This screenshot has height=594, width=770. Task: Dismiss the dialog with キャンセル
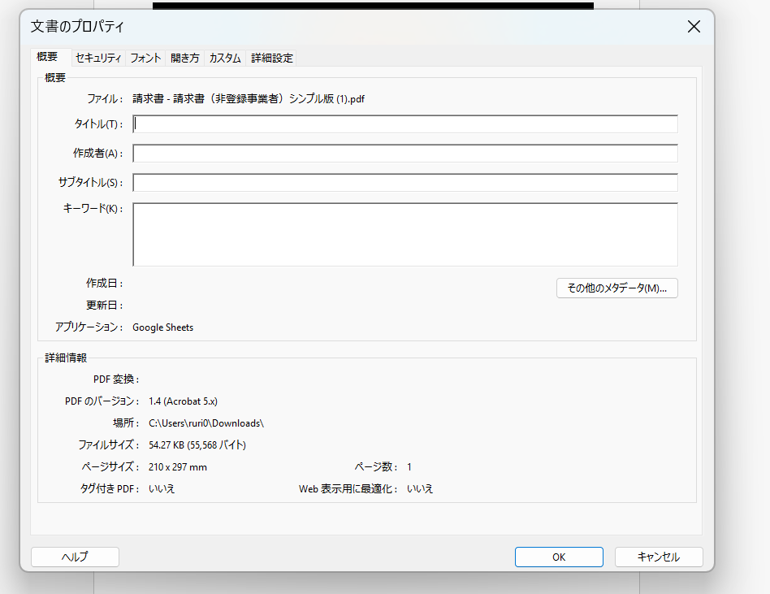point(658,557)
